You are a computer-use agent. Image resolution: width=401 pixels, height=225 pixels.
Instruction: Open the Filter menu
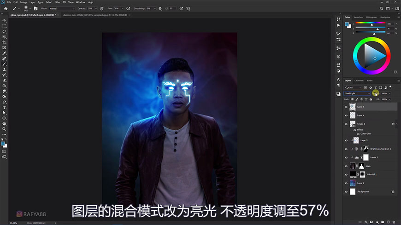pos(57,2)
